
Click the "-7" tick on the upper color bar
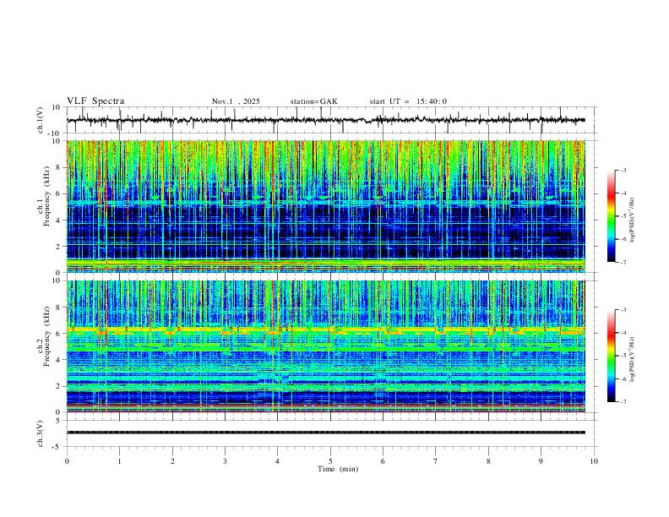point(623,263)
